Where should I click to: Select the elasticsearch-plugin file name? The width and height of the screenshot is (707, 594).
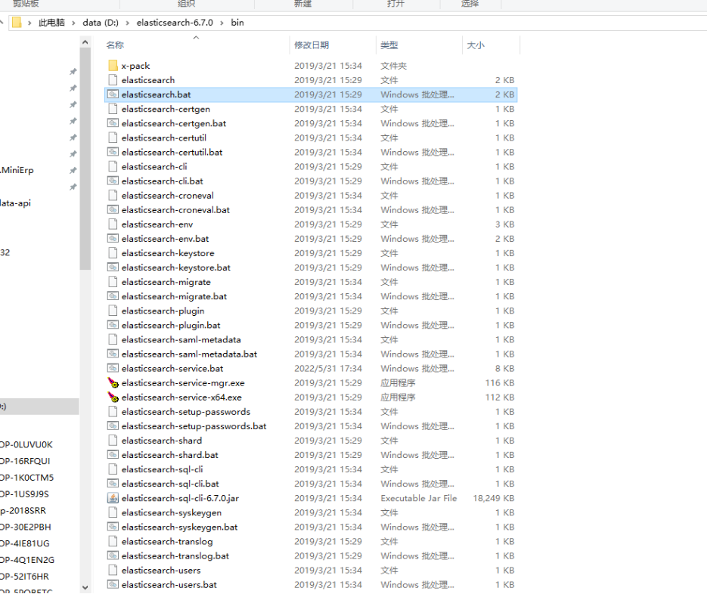click(x=163, y=311)
